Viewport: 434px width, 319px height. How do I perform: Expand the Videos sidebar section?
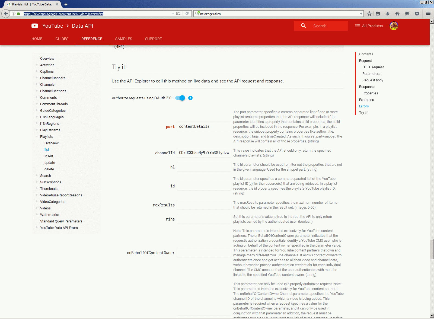(x=37, y=208)
